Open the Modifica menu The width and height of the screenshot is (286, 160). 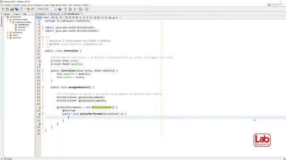[8, 5]
